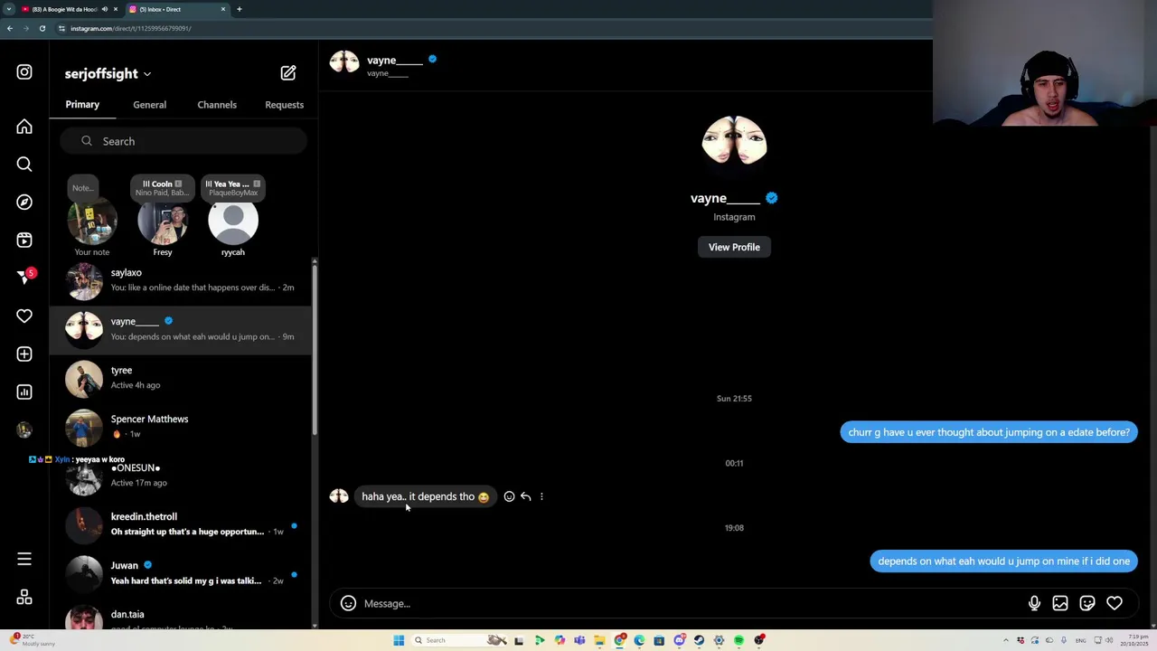Open File Explorer from the taskbar
The height and width of the screenshot is (651, 1157).
click(x=599, y=640)
